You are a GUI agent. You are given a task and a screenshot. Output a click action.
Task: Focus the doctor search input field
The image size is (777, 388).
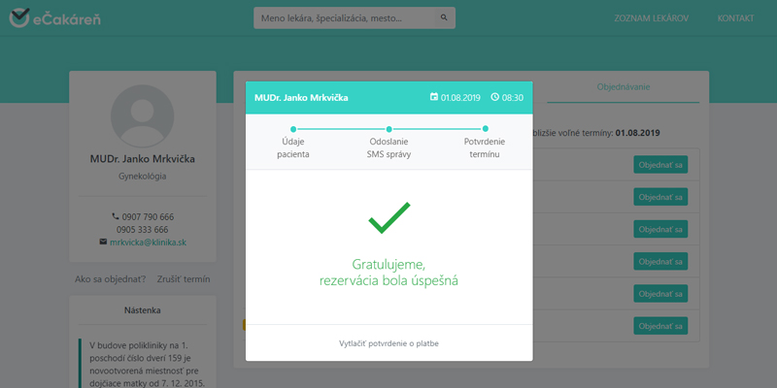(345, 18)
